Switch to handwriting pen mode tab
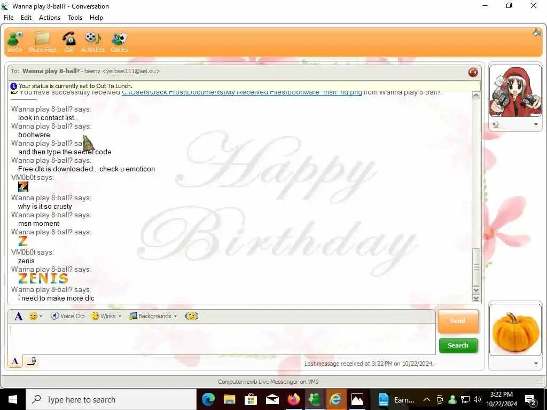 coord(32,361)
